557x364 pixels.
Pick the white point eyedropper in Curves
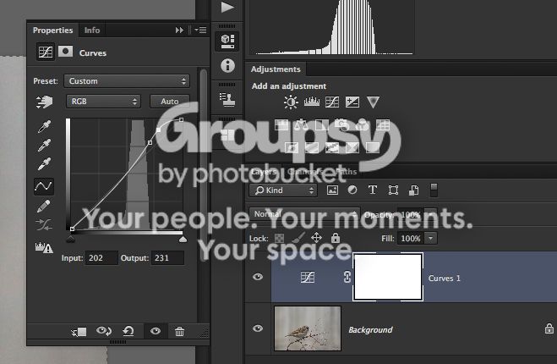[45, 164]
